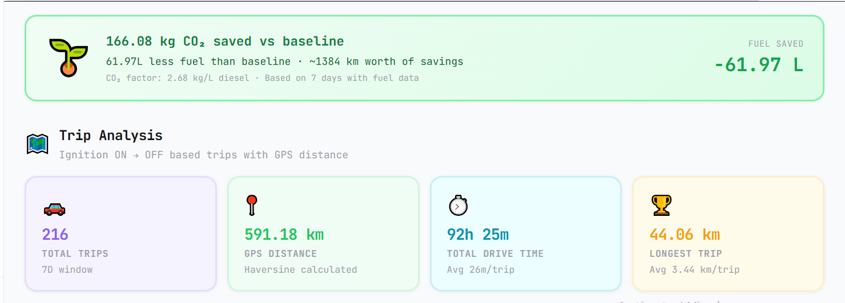Screen dimensions: 845x303
Task: Click the Trip Analysis section heading
Action: (x=111, y=136)
